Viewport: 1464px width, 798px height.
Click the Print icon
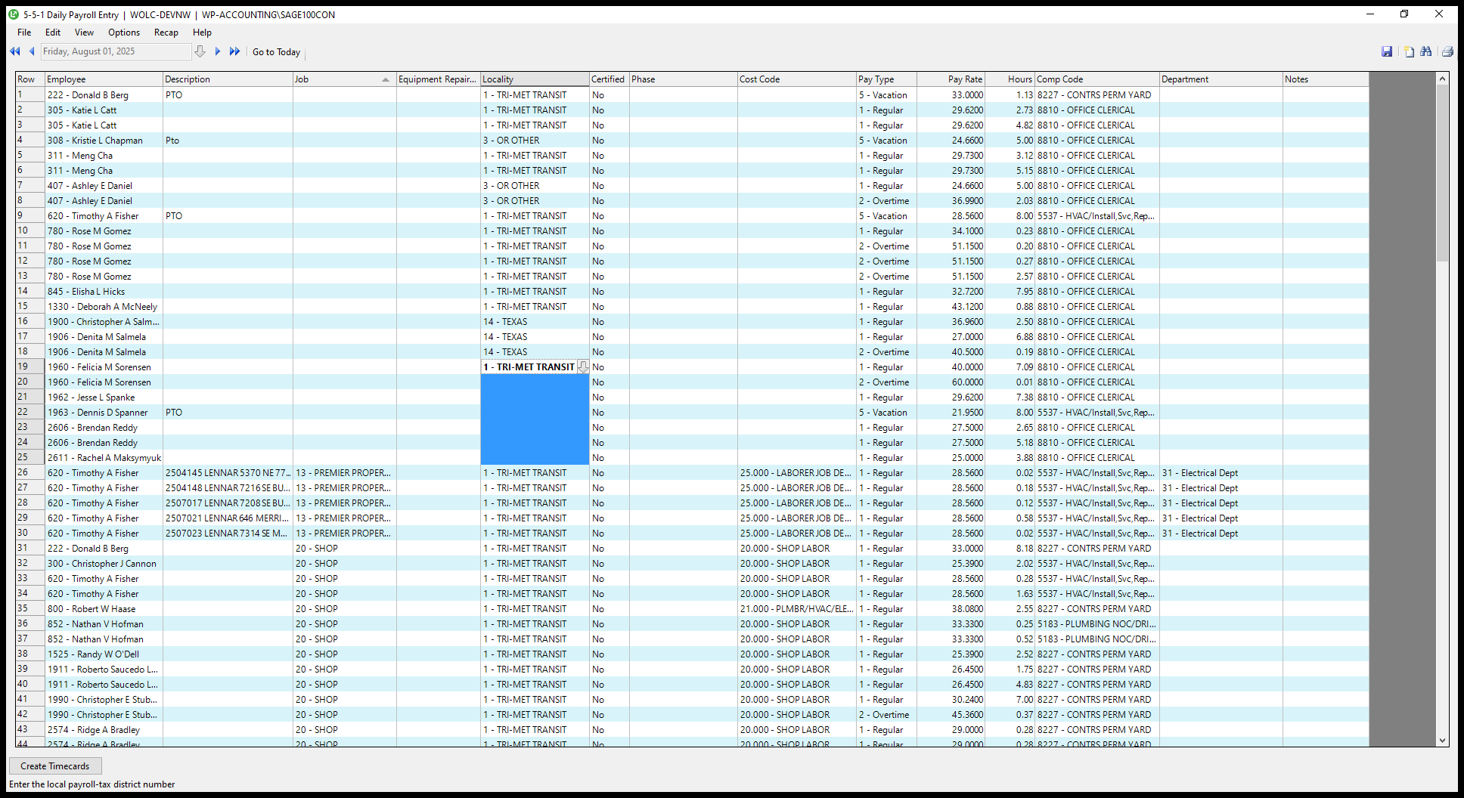(x=1447, y=51)
